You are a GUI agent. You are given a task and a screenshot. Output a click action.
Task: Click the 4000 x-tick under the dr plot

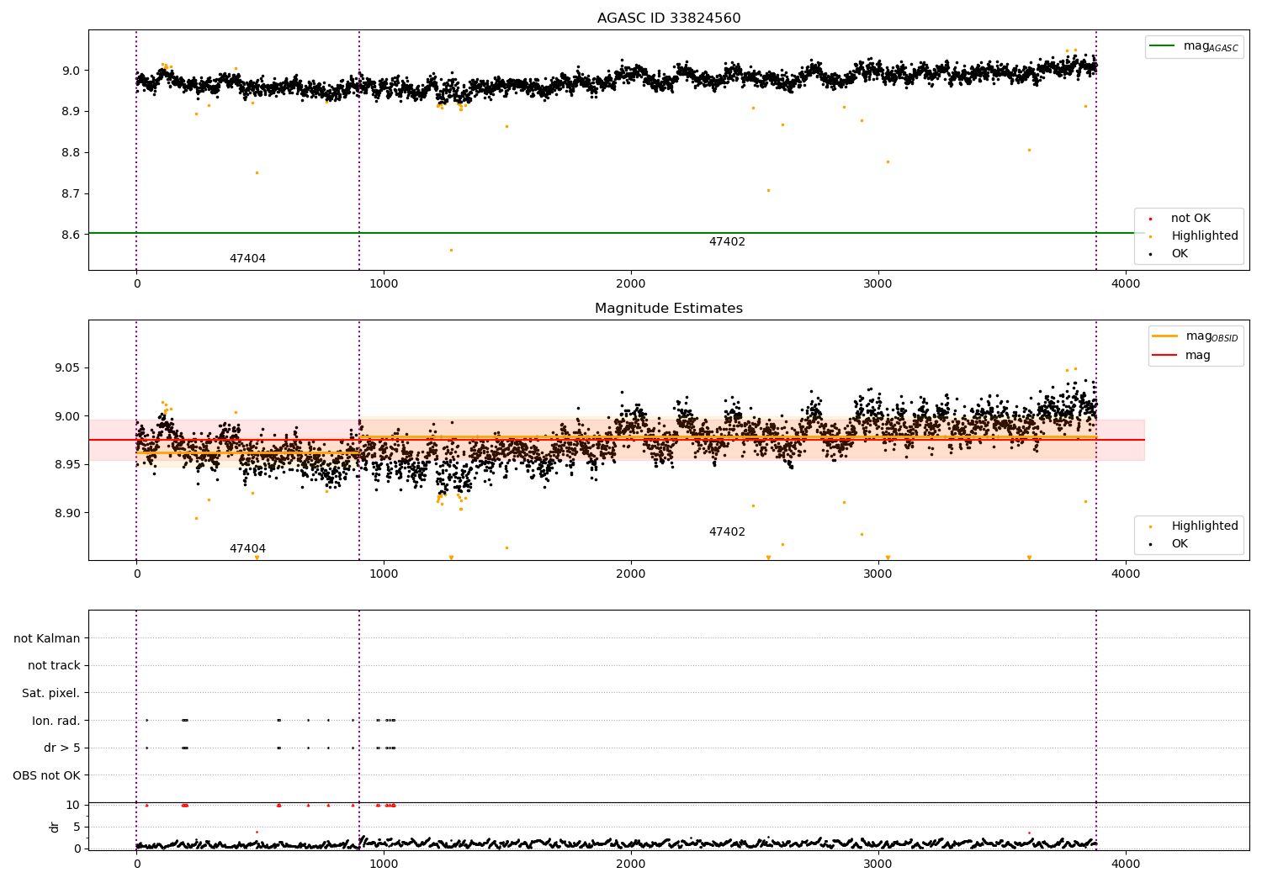click(1126, 864)
